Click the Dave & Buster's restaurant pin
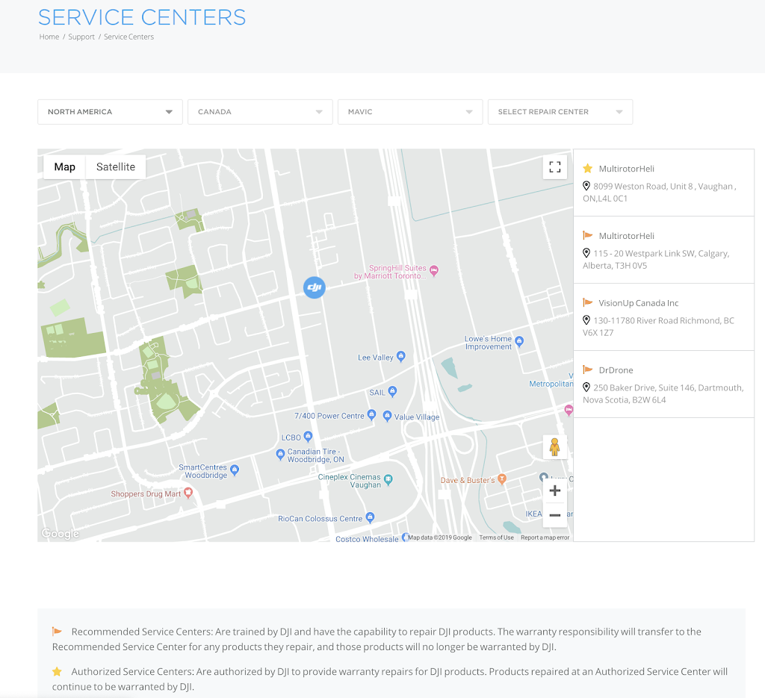This screenshot has height=698, width=765. 501,479
